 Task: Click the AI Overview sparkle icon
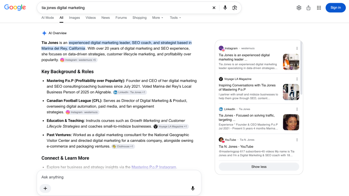(44, 33)
